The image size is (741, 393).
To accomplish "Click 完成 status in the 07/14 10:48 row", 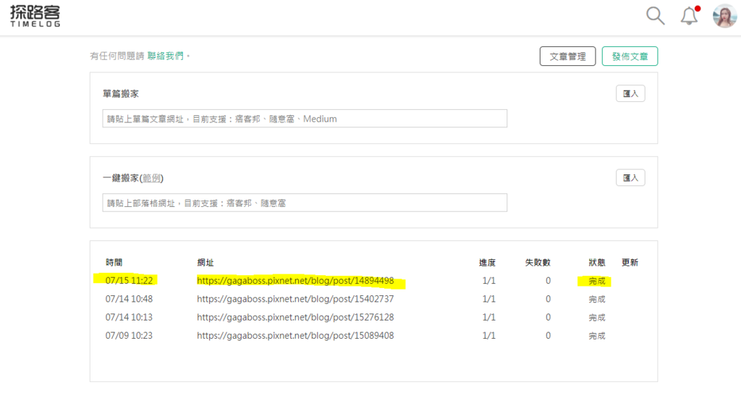I will point(597,300).
